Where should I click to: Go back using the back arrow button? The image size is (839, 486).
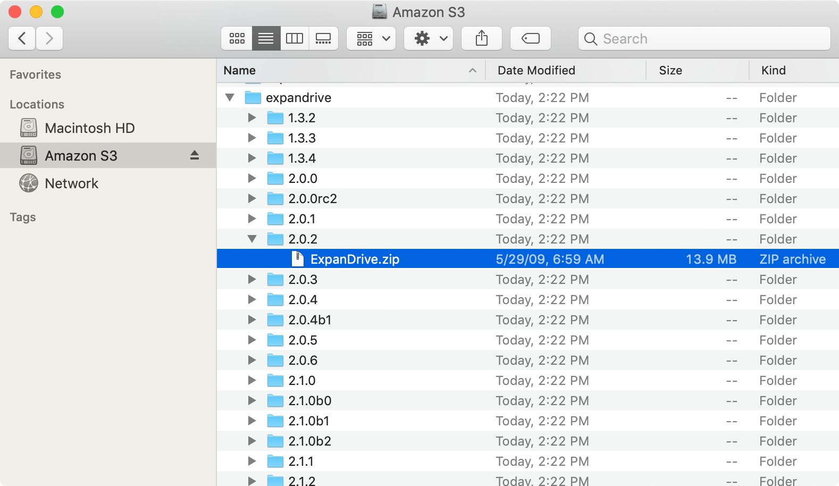[22, 38]
